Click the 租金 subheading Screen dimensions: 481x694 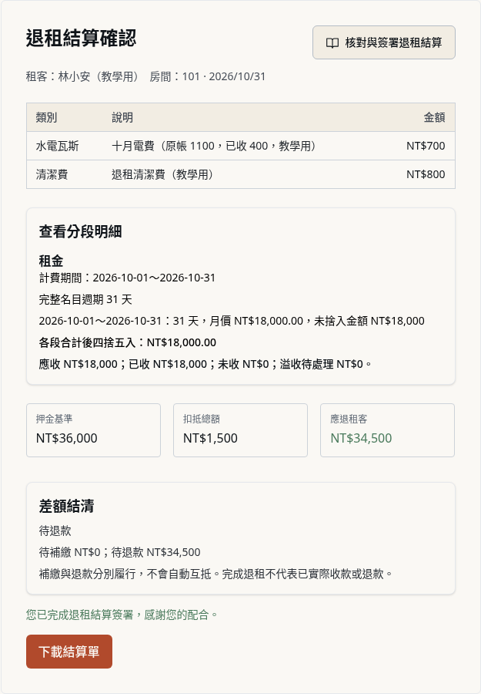tap(51, 261)
